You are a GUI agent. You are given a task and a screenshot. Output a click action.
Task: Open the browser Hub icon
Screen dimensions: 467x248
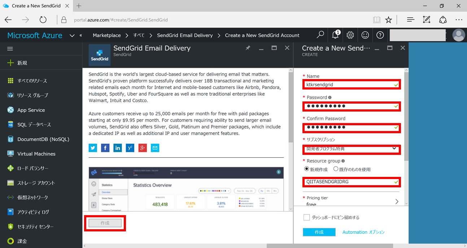coord(410,20)
